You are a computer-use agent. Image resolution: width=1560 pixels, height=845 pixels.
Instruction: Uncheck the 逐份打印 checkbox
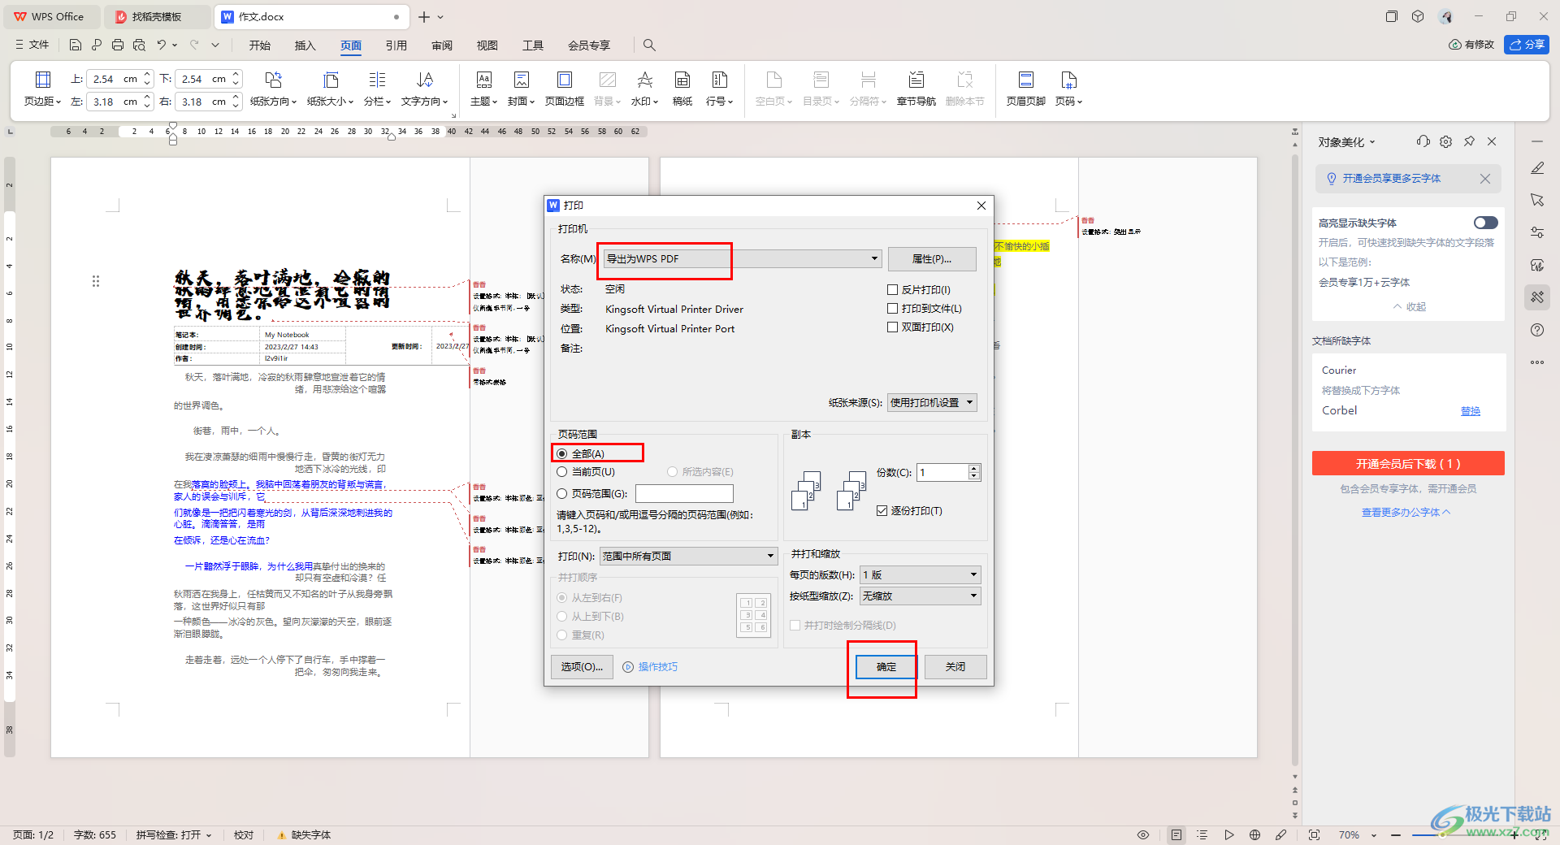[x=882, y=511]
